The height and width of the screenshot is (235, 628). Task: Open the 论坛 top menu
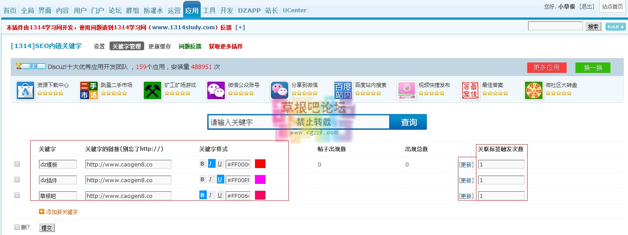point(115,10)
